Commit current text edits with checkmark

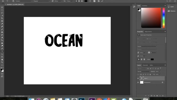[x=102, y=1]
